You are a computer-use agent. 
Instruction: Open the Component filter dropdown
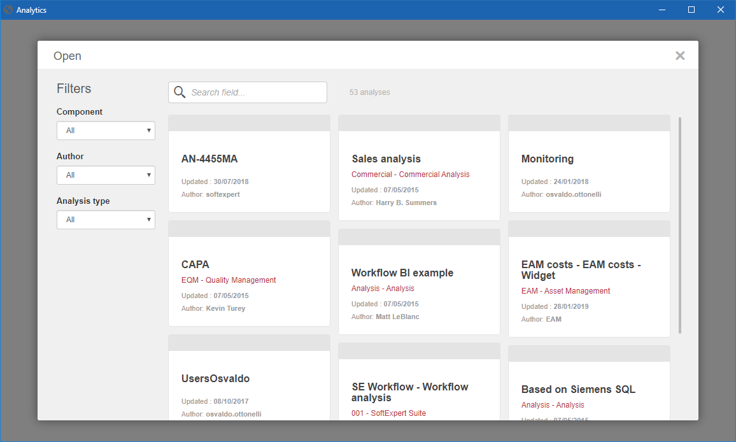click(106, 131)
